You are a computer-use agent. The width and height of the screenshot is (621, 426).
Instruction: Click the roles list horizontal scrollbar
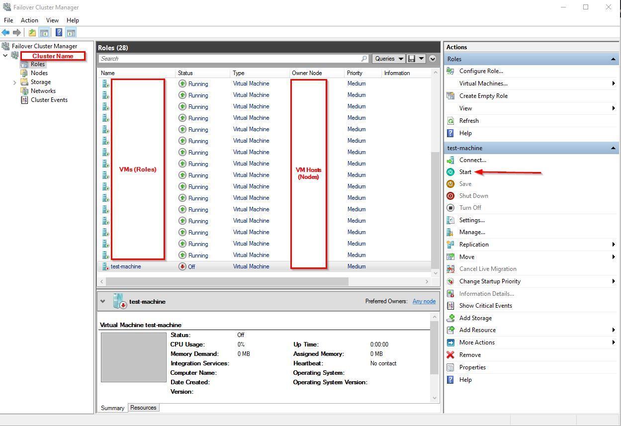click(x=227, y=281)
